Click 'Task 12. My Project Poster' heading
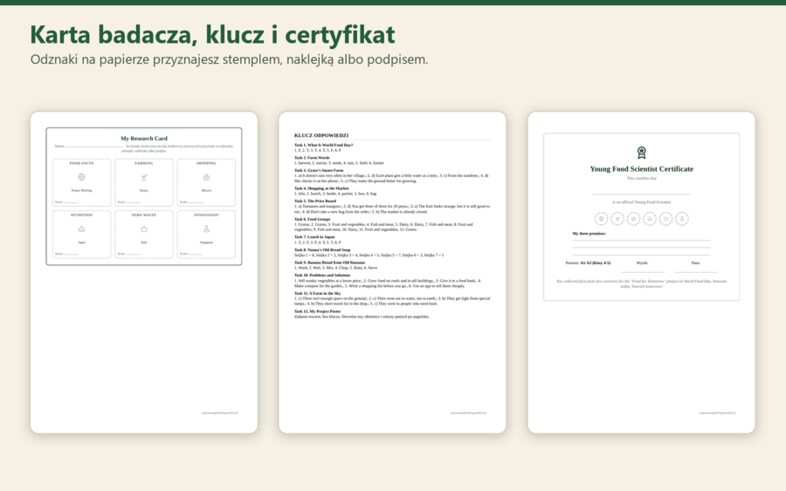 (317, 311)
